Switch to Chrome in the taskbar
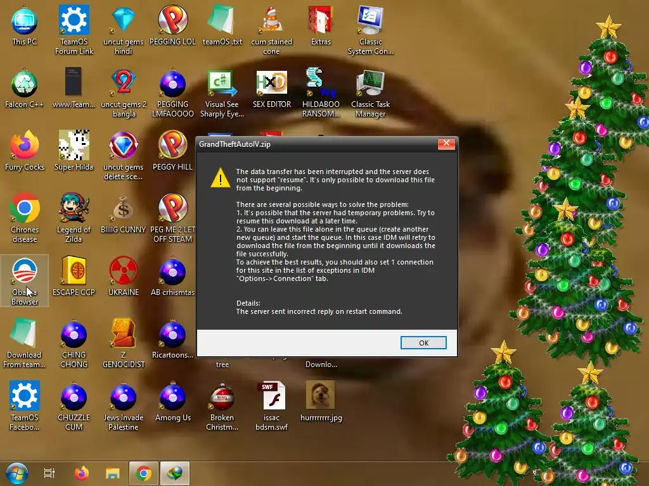649x486 pixels. tap(144, 473)
